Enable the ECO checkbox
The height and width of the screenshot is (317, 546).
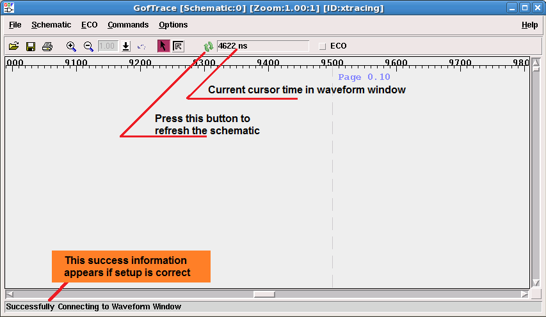(x=323, y=46)
